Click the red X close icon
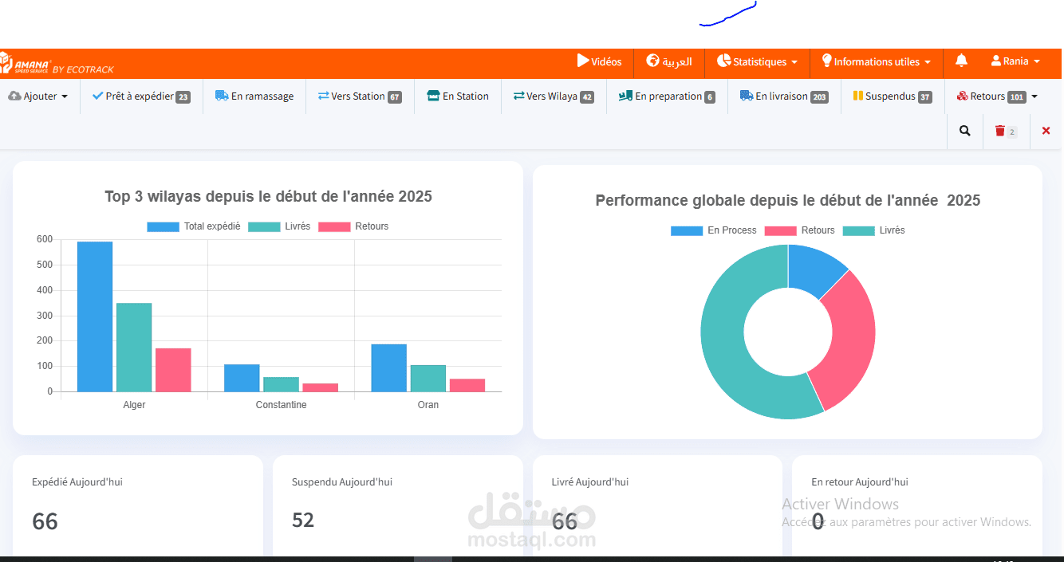This screenshot has width=1064, height=562. coord(1046,131)
